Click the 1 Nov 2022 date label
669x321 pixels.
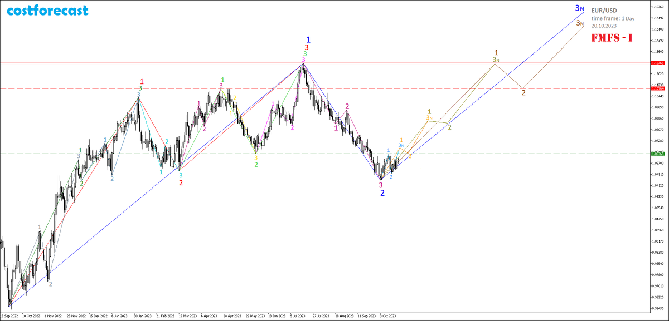pyautogui.click(x=53, y=315)
